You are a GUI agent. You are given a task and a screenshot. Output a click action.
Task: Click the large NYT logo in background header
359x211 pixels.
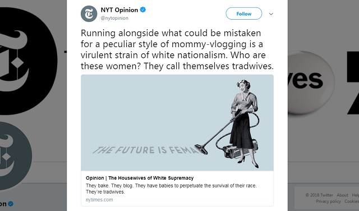tap(29, 59)
